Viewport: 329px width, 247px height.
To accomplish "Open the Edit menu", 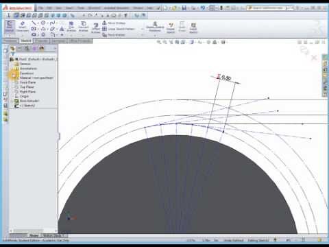I will [49, 8].
